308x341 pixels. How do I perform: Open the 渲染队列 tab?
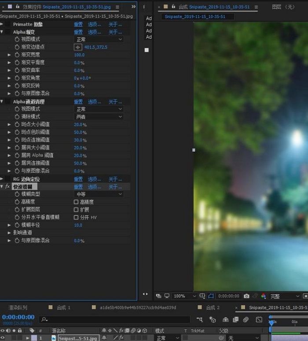coord(18,308)
